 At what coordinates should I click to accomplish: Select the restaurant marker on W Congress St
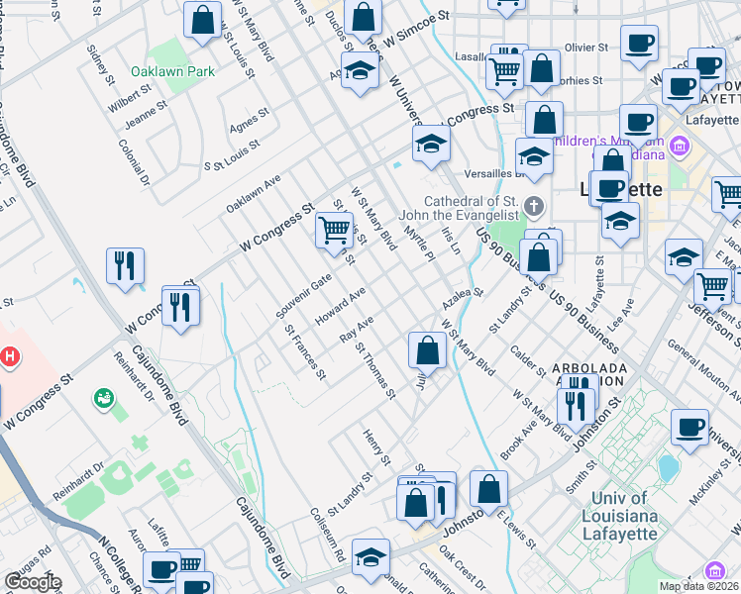[x=180, y=309]
